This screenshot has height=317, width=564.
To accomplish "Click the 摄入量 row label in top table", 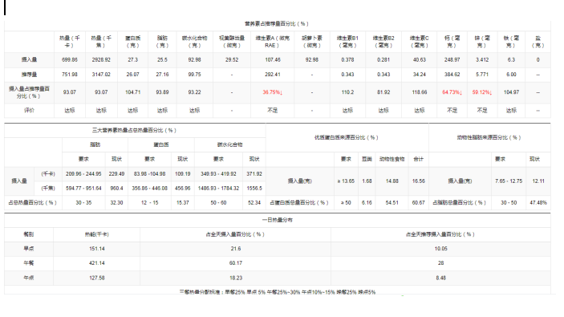I will (29, 59).
